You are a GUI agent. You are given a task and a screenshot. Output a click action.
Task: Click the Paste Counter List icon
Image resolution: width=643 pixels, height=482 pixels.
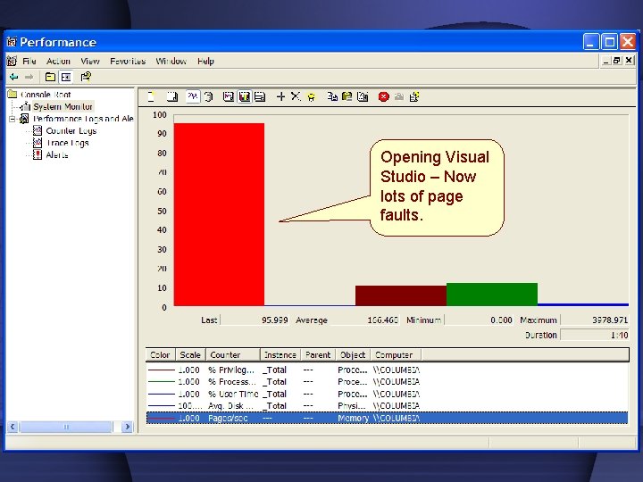click(347, 96)
